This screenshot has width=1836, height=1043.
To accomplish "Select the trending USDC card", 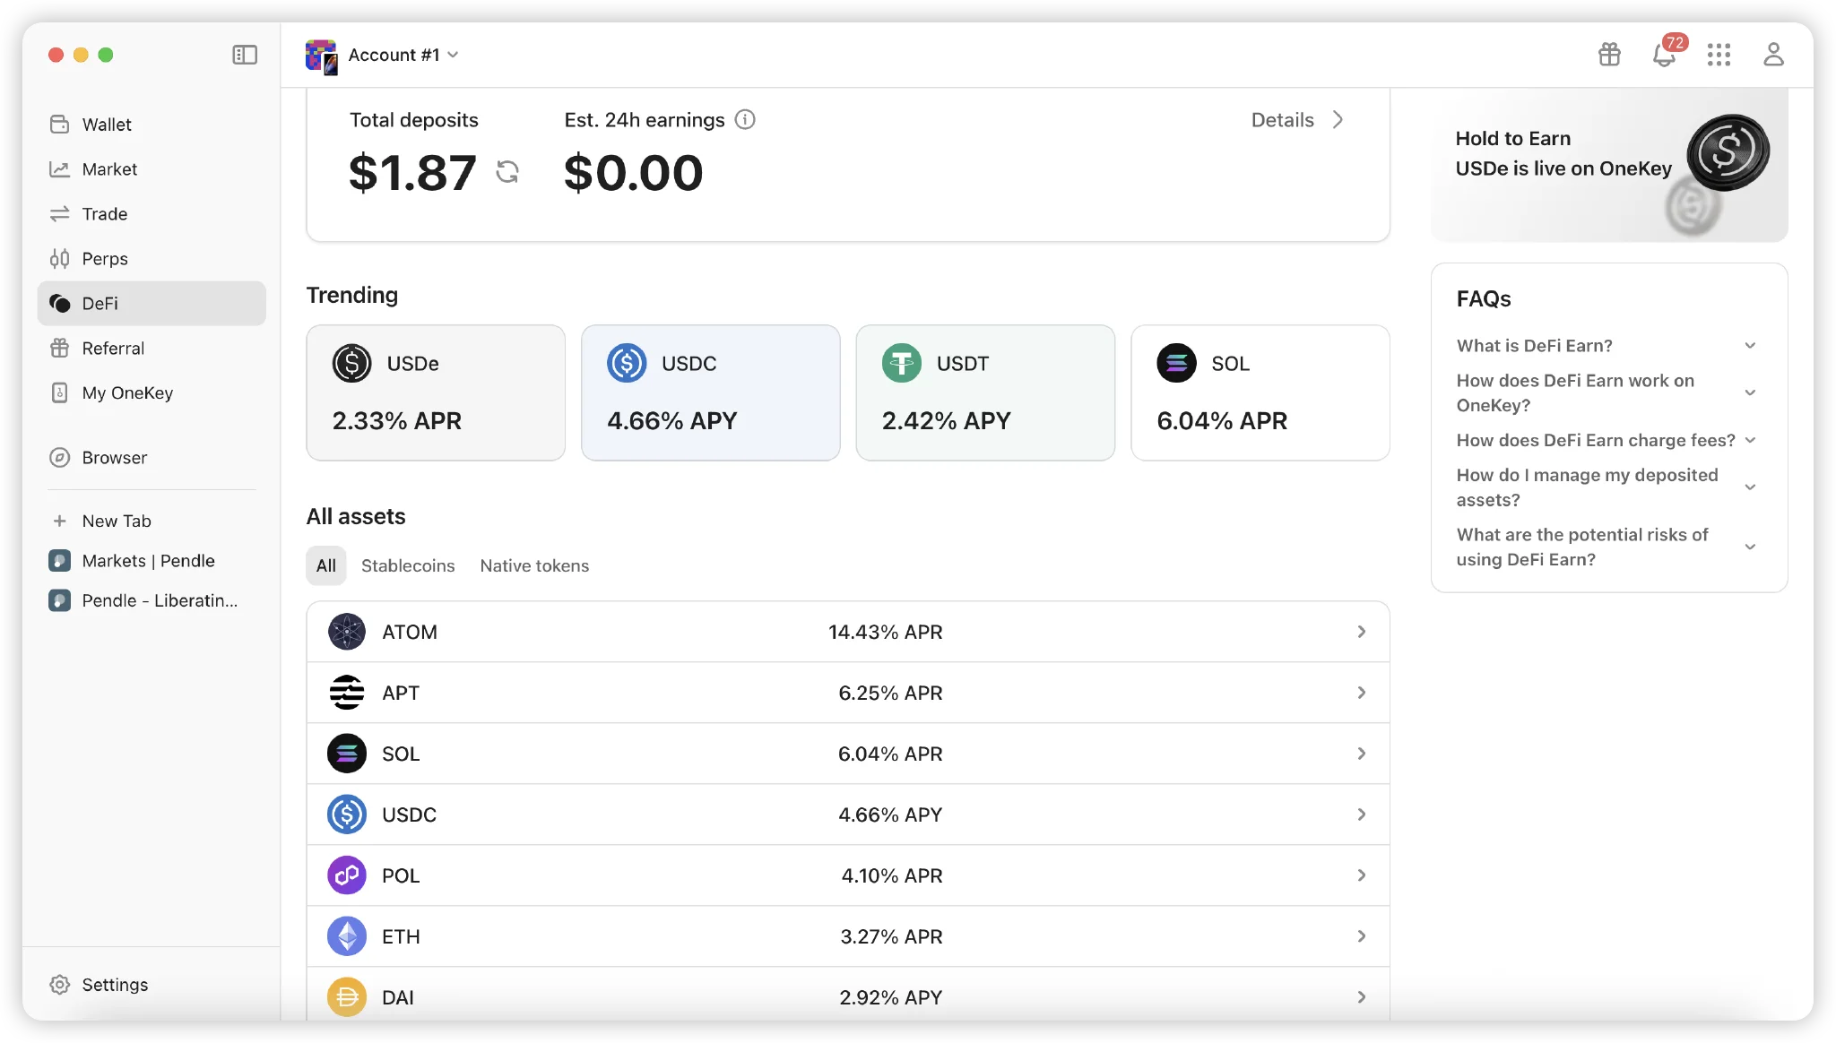I will click(710, 392).
